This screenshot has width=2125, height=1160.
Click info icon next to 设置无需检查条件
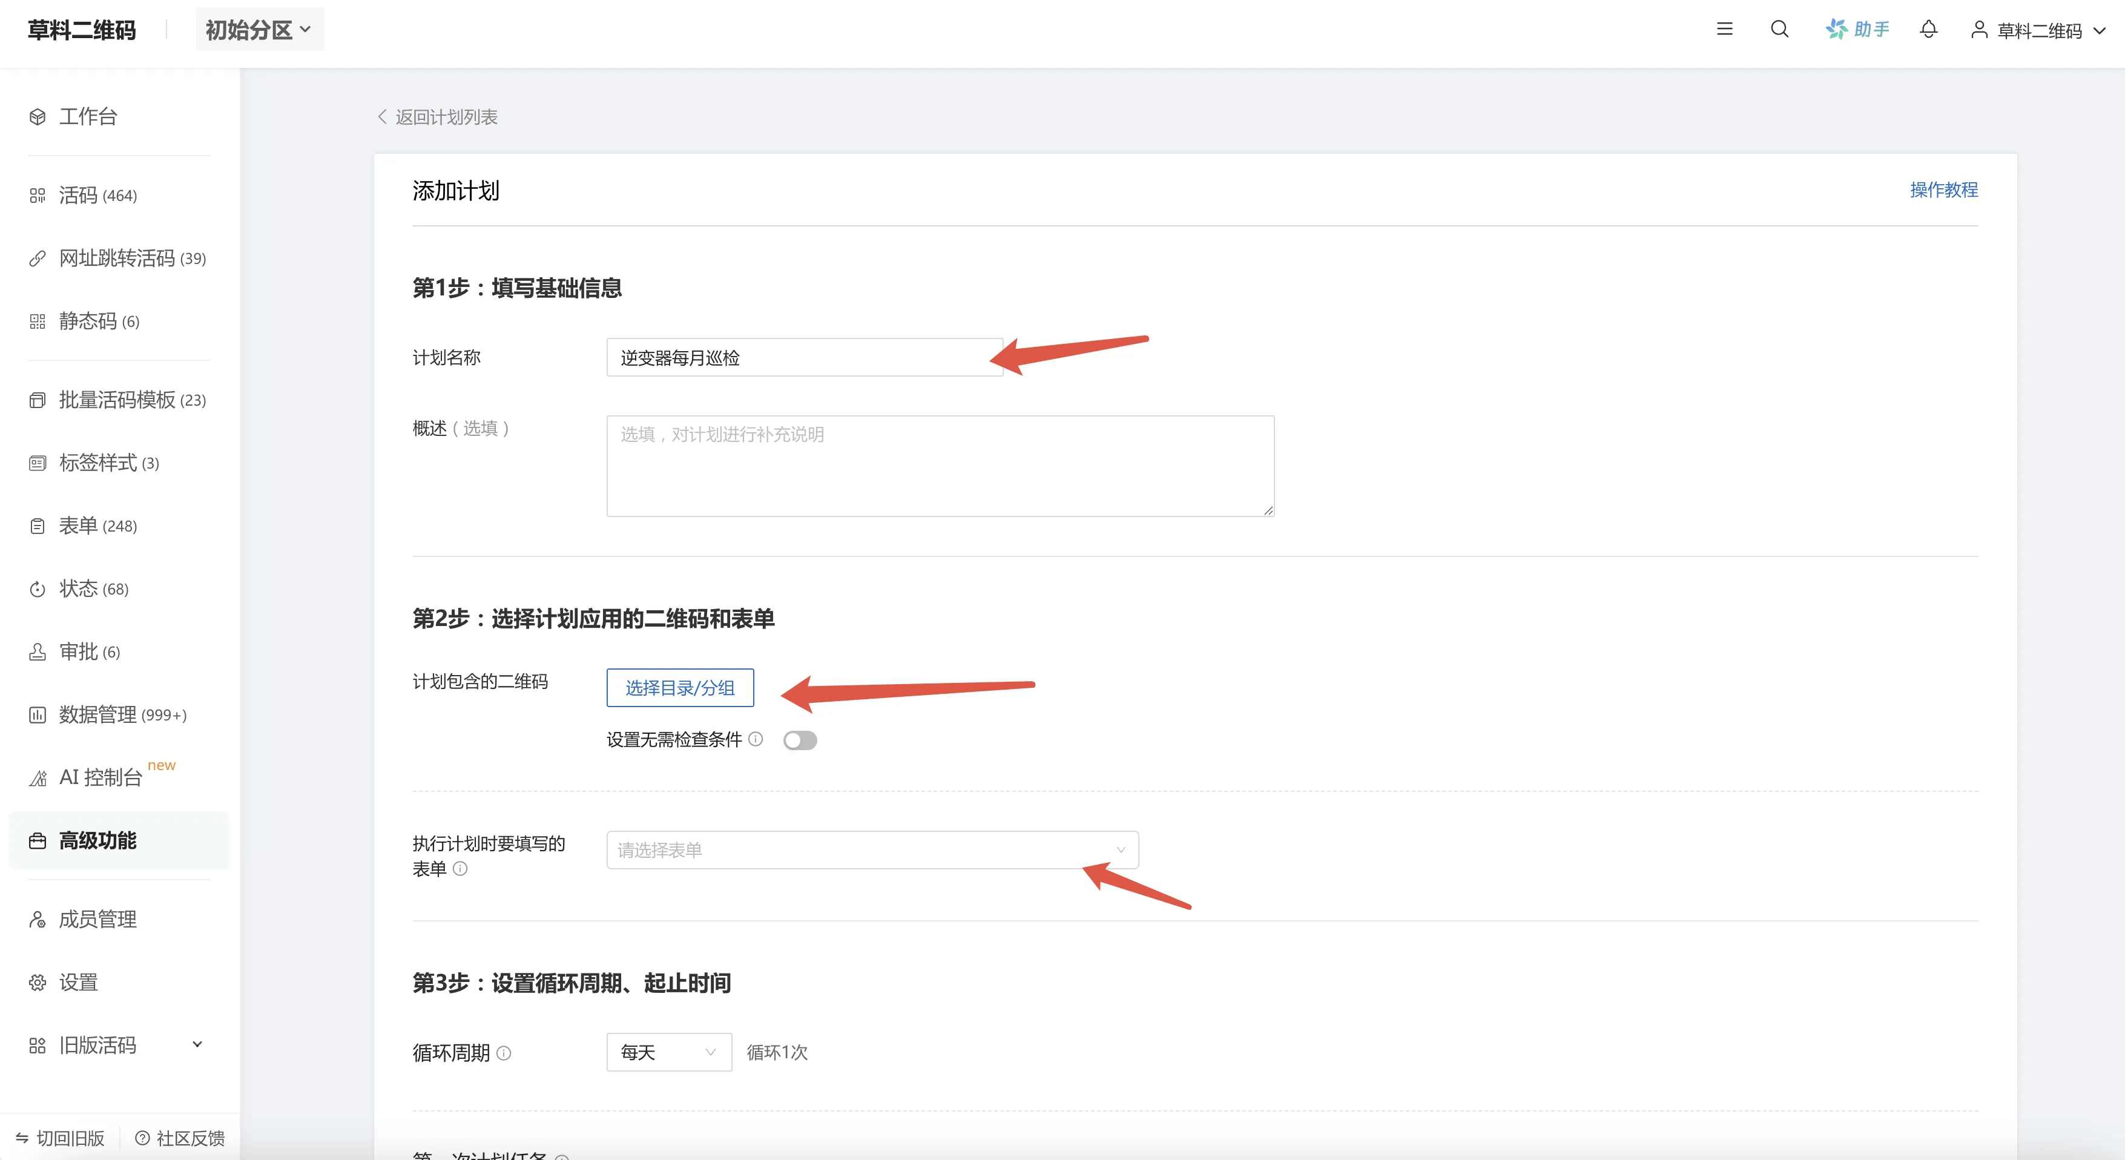tap(756, 739)
